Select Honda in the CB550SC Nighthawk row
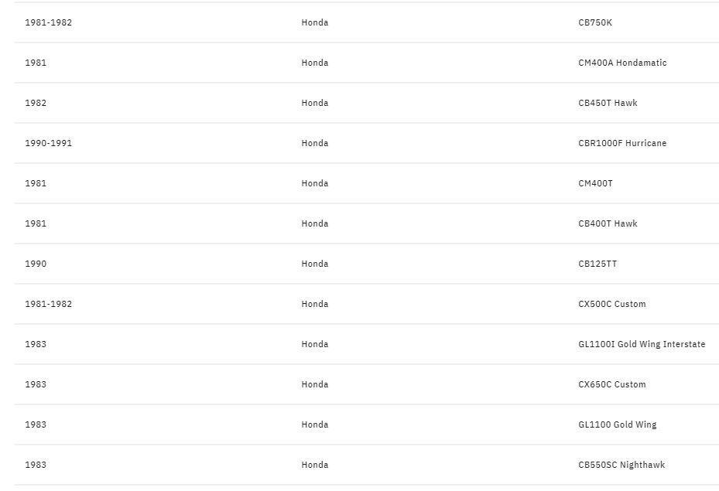The width and height of the screenshot is (719, 491). pos(314,465)
